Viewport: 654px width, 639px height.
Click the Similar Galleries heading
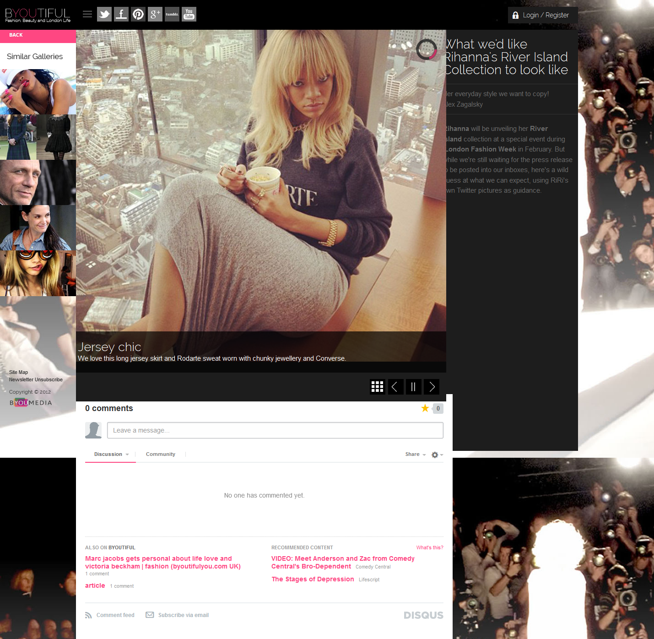click(35, 56)
